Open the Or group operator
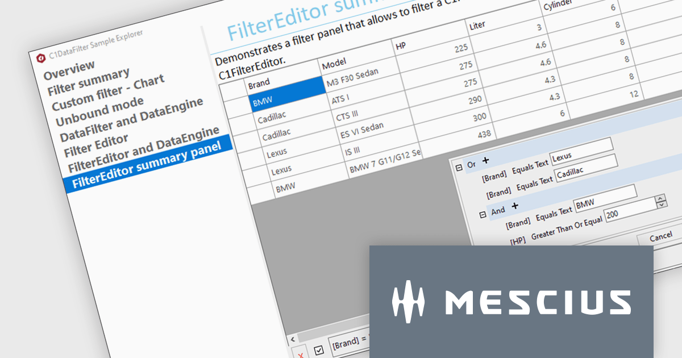 coord(471,165)
